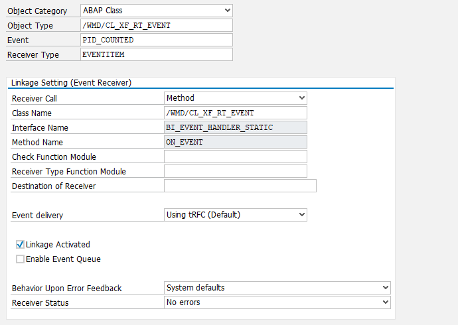Click the Receiver Type Function Module field
The height and width of the screenshot is (325, 458).
236,171
